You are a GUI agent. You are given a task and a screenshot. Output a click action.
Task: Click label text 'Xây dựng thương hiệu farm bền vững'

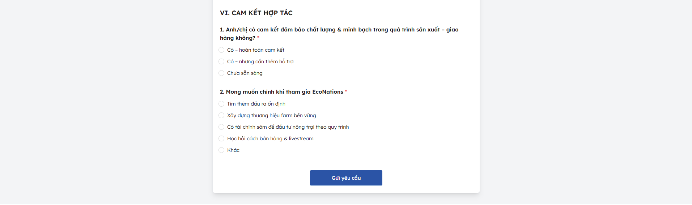coord(271,115)
